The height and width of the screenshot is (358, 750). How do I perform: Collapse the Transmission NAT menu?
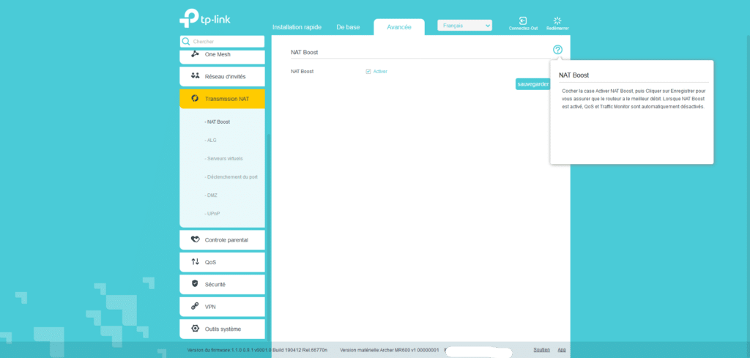[222, 98]
